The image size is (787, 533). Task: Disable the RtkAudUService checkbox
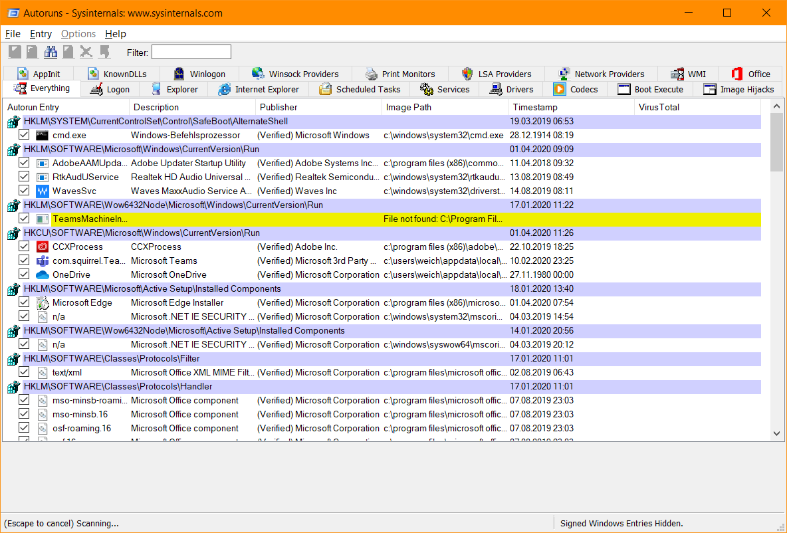[23, 177]
